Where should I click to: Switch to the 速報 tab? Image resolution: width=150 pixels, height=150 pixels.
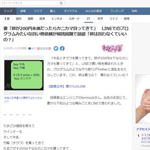point(23,11)
